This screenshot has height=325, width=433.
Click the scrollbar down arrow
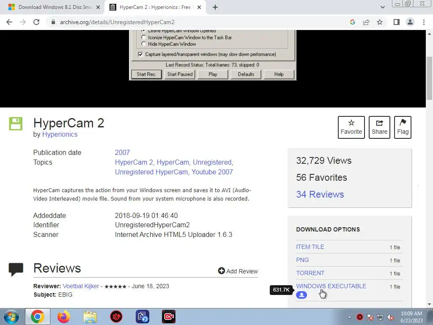click(429, 304)
